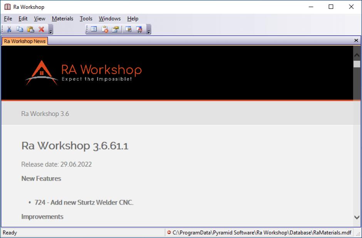Click the New Features heading
This screenshot has width=362, height=238.
(x=41, y=178)
